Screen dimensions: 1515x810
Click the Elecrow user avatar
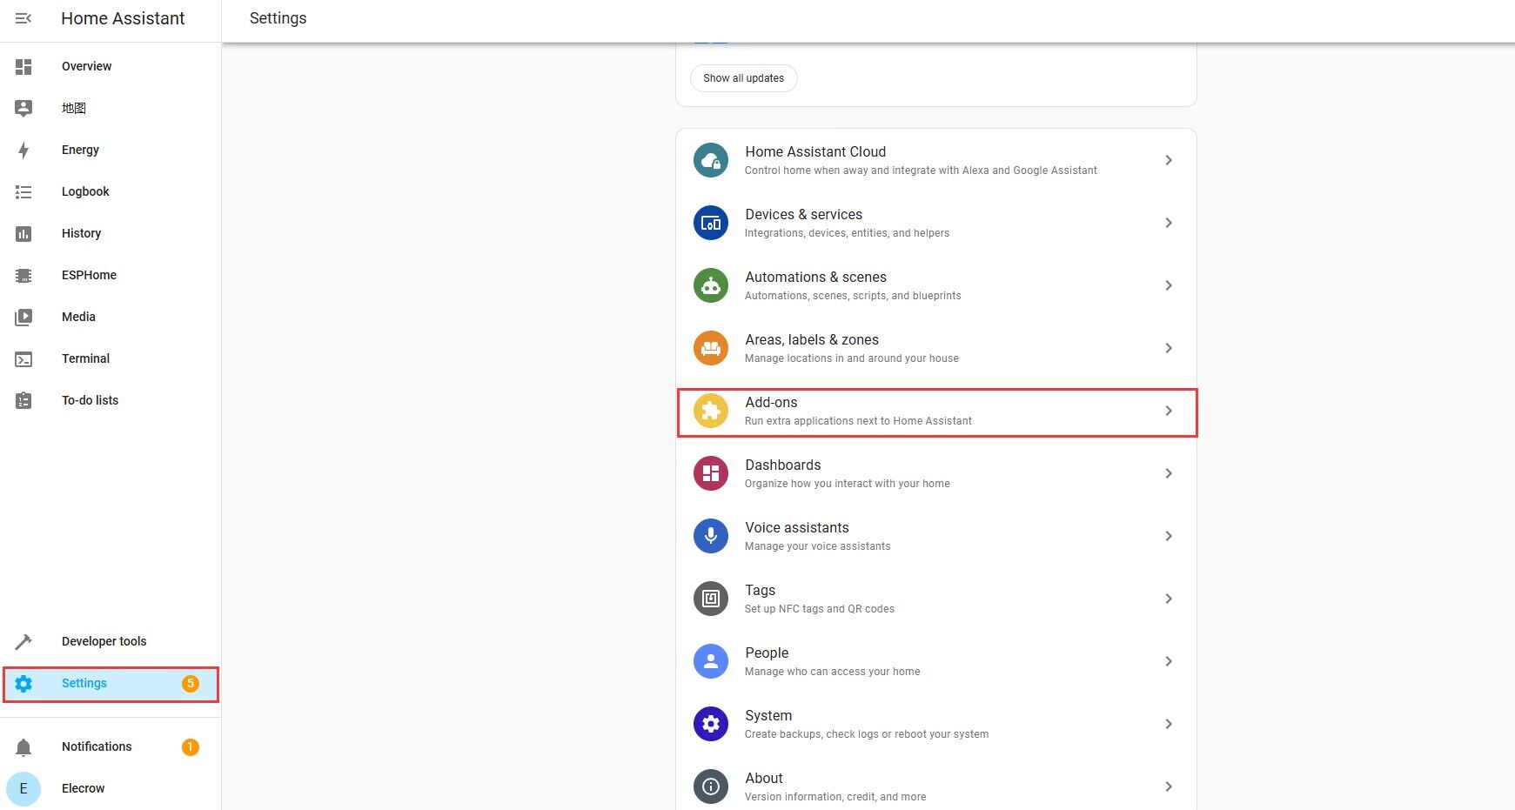tap(23, 788)
